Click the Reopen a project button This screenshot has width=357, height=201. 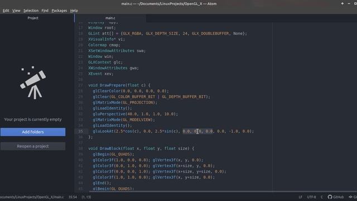(x=33, y=146)
